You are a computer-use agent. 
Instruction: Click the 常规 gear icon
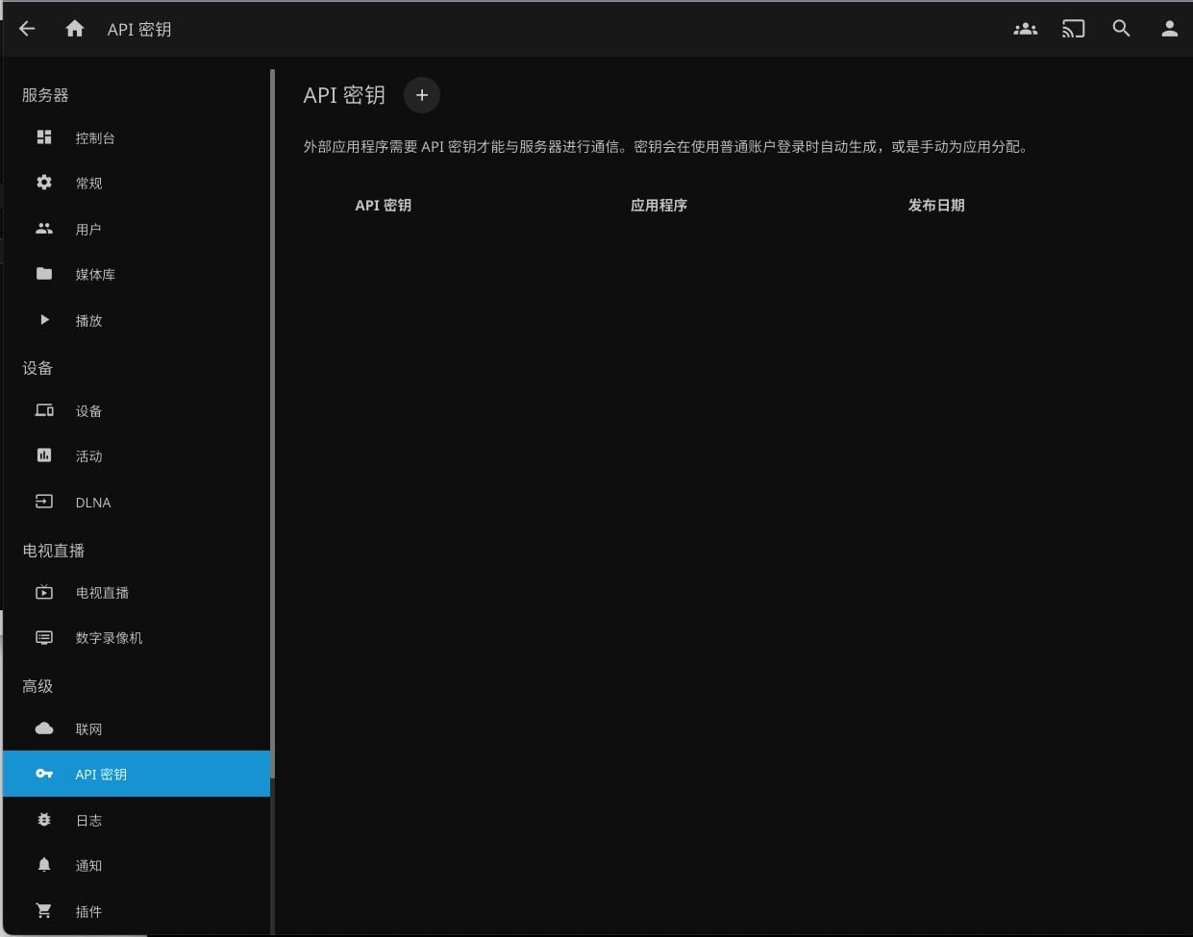pos(44,183)
